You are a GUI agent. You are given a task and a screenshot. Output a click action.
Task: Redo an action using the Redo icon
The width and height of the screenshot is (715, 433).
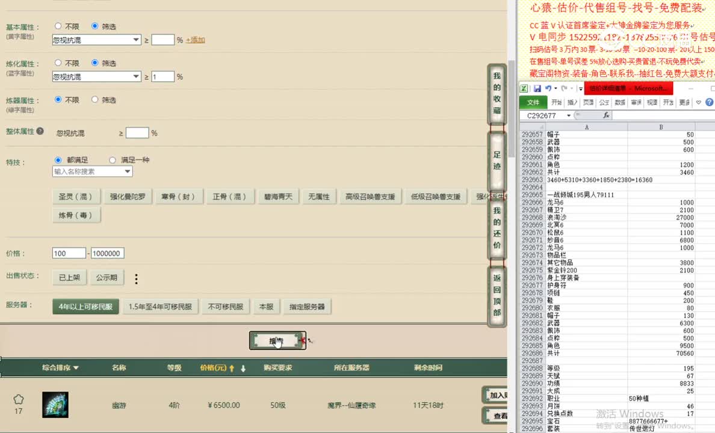pos(564,88)
